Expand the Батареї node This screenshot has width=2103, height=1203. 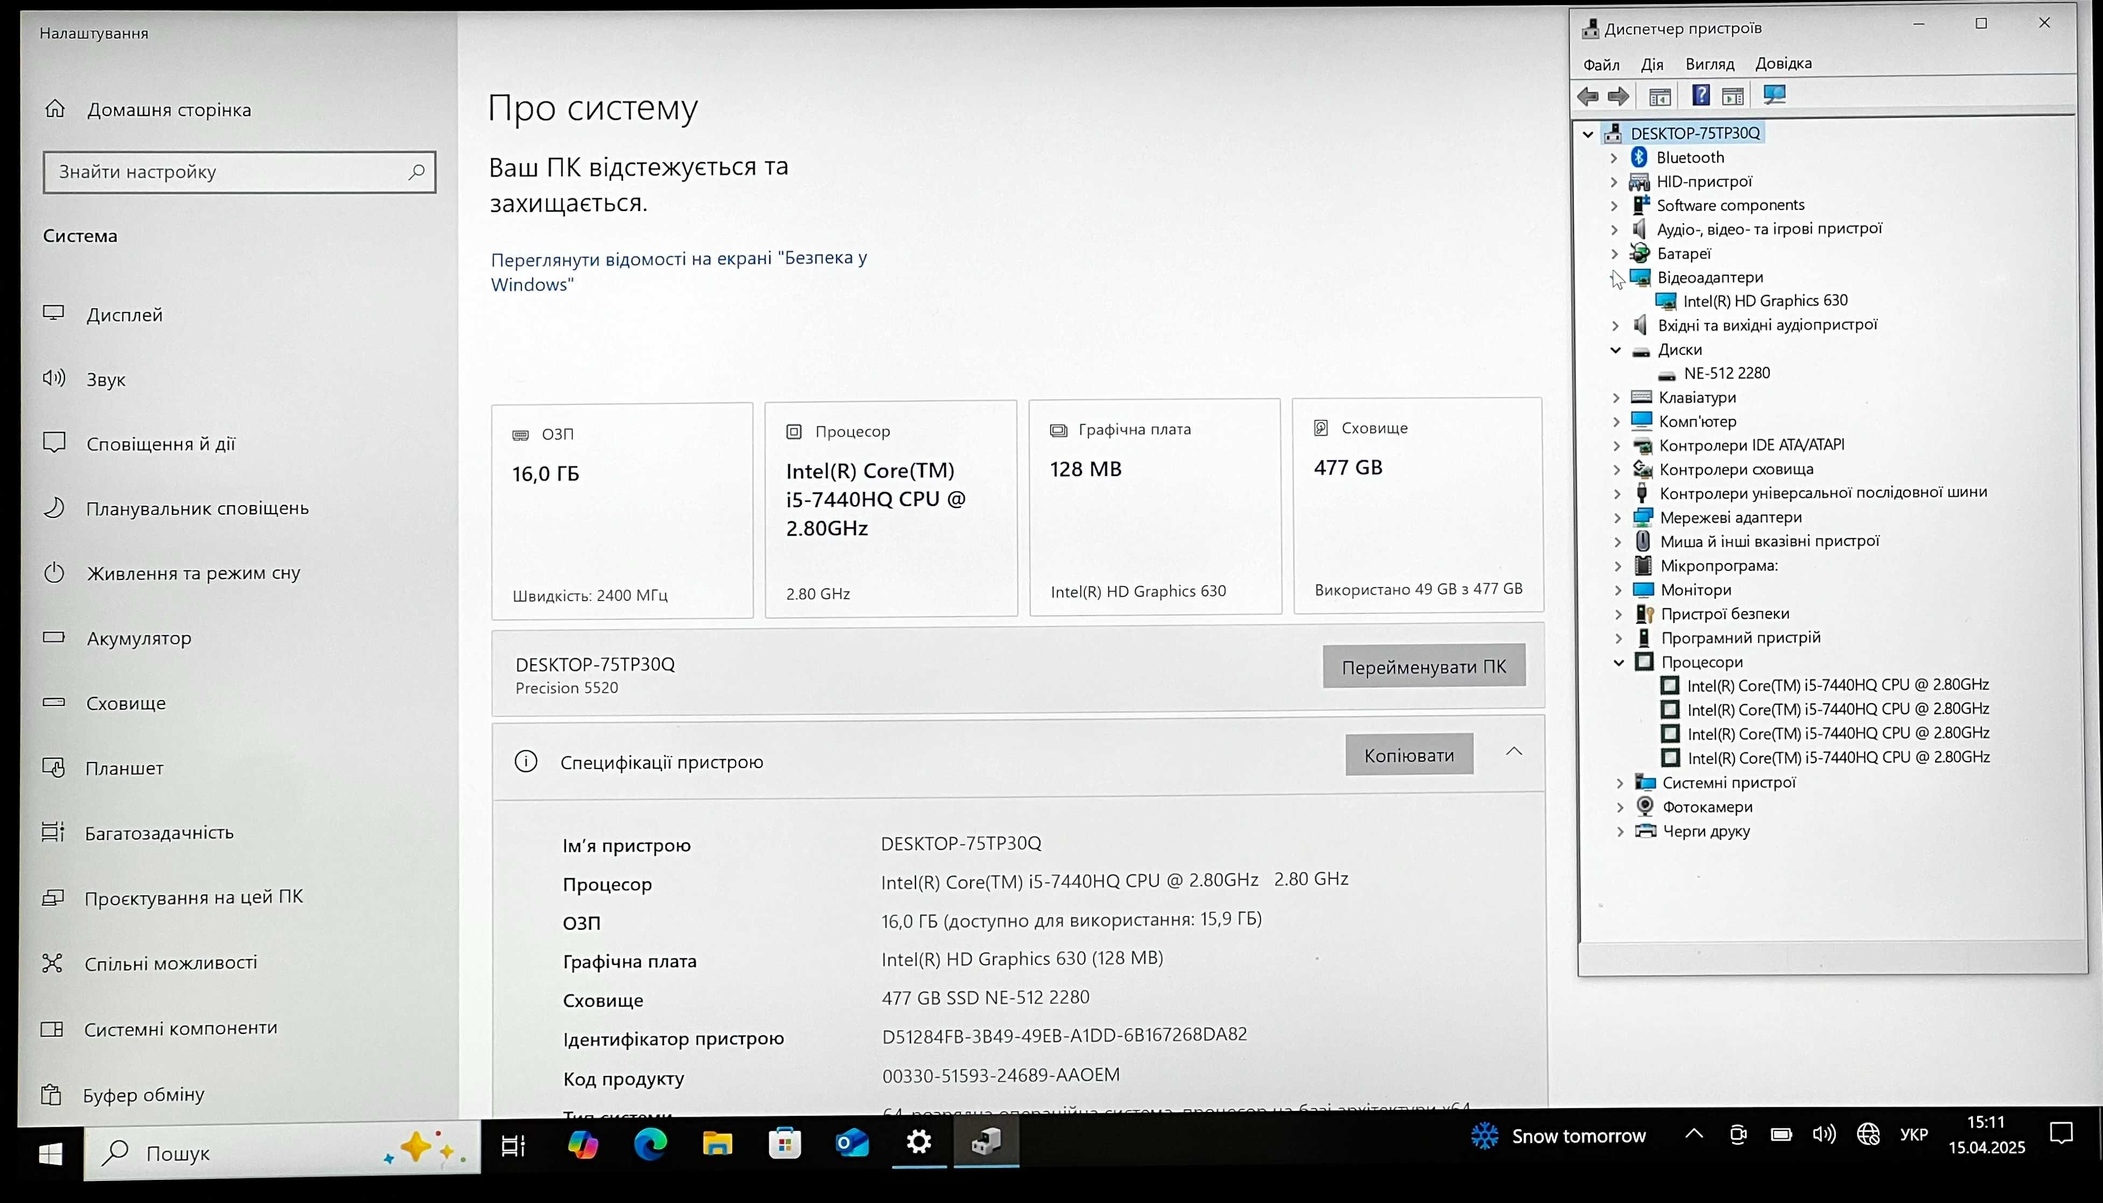(x=1614, y=254)
